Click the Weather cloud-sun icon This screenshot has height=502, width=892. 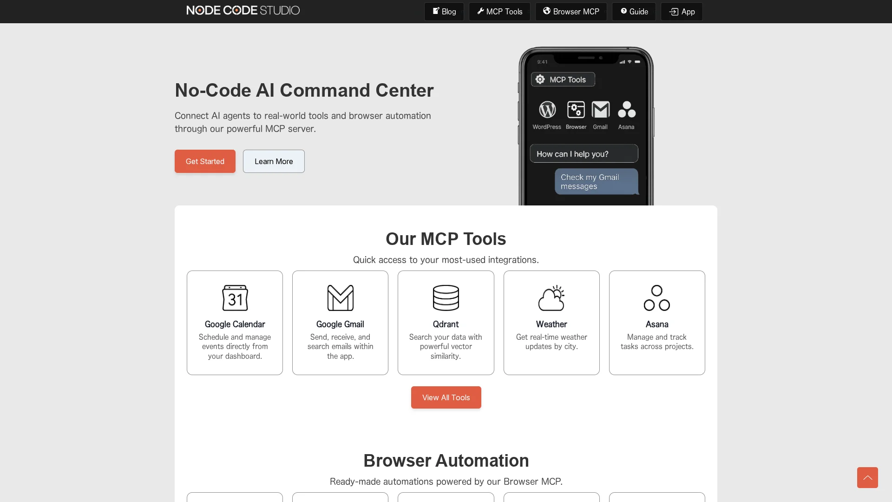(551, 298)
